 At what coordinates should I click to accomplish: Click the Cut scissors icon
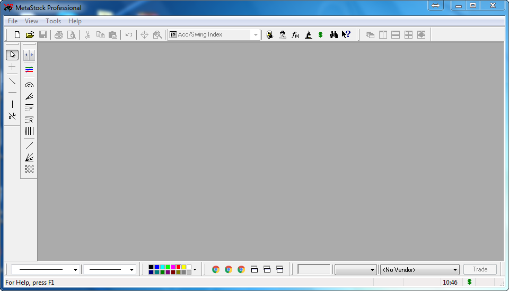tap(87, 35)
